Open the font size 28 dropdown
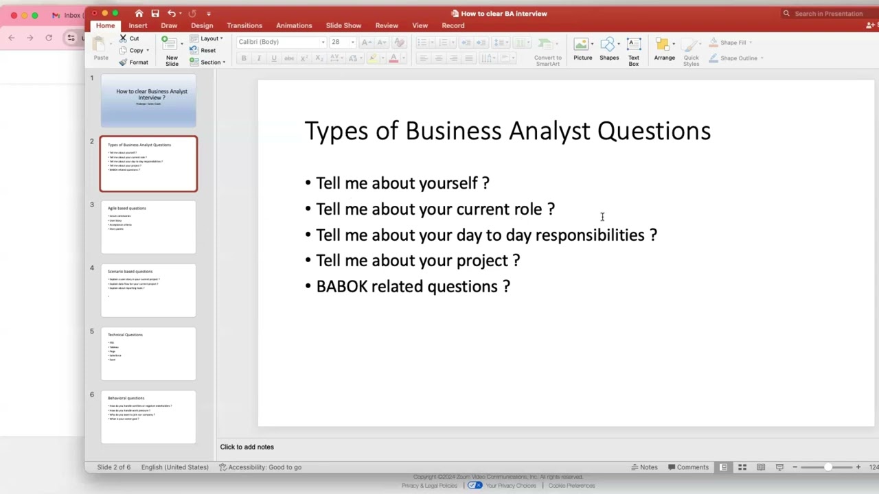The width and height of the screenshot is (879, 494). tap(352, 43)
